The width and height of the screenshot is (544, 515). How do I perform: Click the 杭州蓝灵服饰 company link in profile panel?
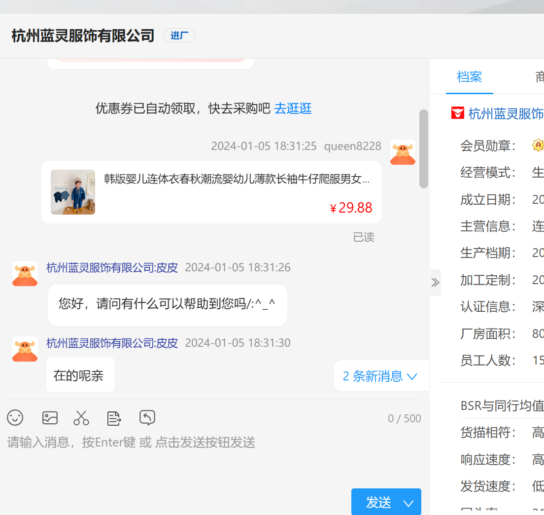click(506, 113)
